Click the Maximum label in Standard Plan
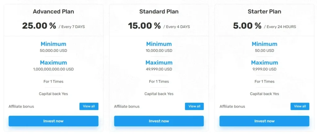 click(159, 63)
